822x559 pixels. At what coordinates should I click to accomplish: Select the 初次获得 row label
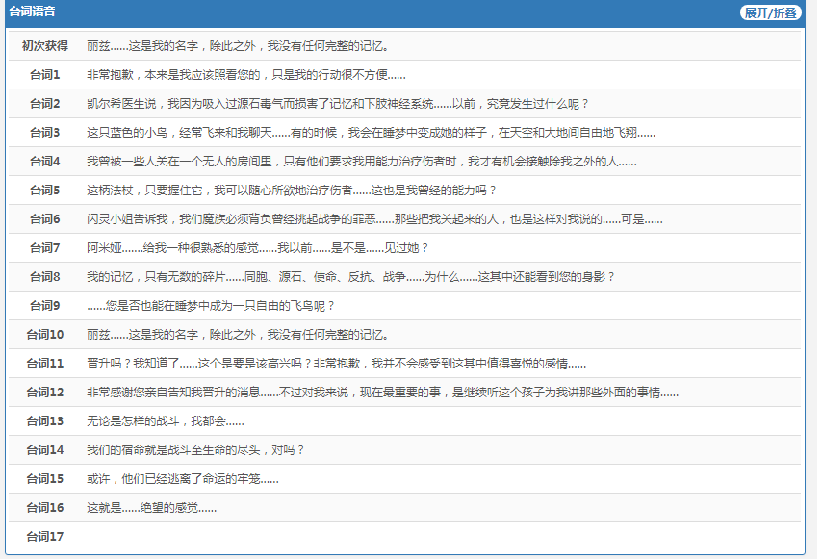click(45, 46)
